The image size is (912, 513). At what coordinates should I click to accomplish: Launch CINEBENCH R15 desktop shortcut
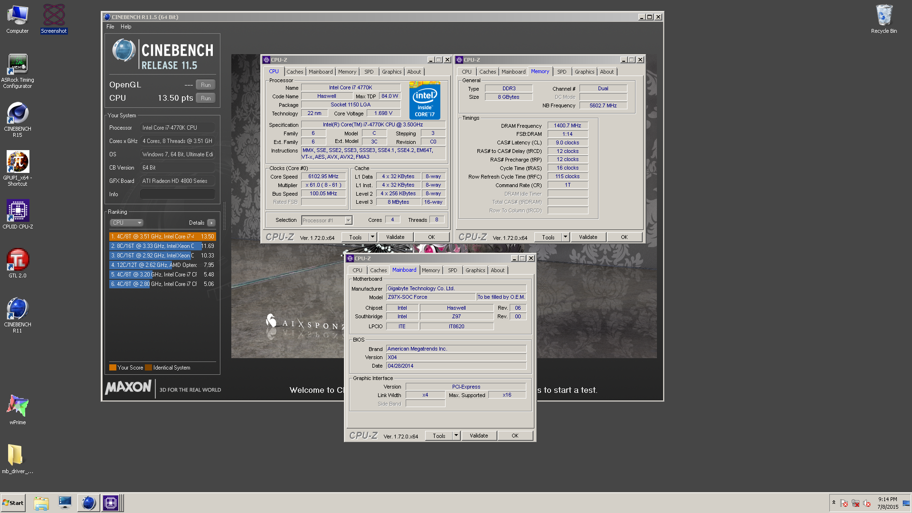[x=18, y=120]
